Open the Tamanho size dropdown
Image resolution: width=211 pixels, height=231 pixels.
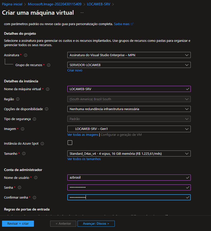tap(129, 154)
